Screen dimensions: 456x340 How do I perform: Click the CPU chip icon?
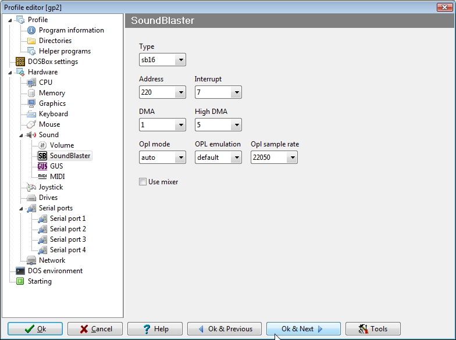[x=31, y=83]
